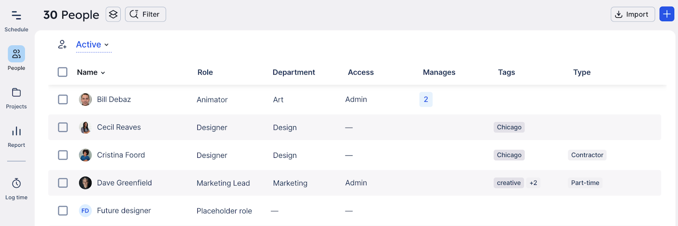Image resolution: width=678 pixels, height=226 pixels.
Task: Click the blue plus add button
Action: pyautogui.click(x=667, y=14)
